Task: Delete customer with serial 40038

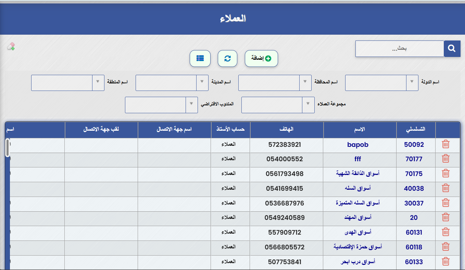Action: point(445,188)
